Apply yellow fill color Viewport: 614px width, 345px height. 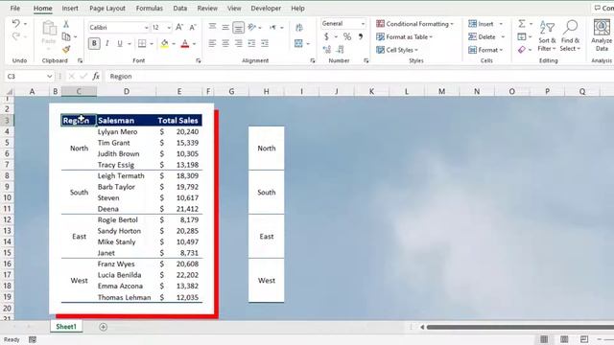click(x=164, y=43)
